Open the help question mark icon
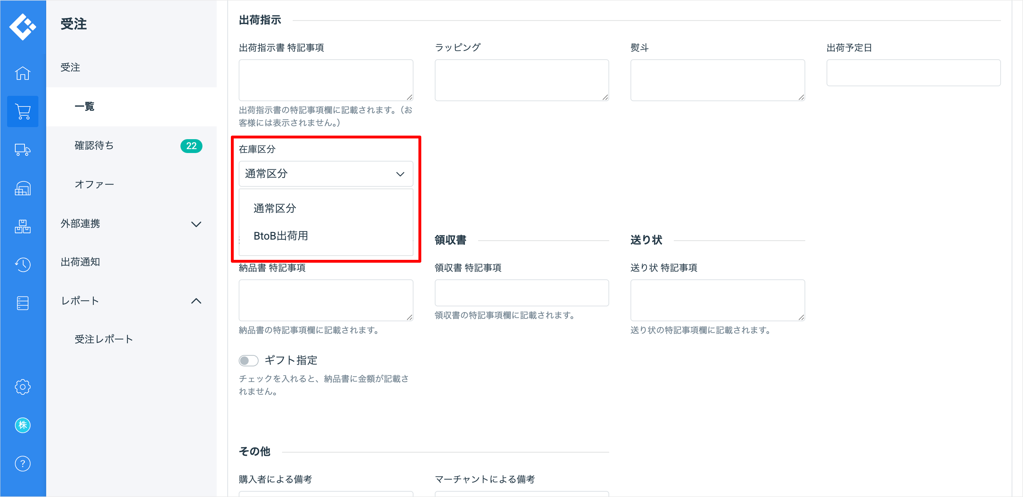Screen dimensions: 1023x497 click(x=23, y=464)
